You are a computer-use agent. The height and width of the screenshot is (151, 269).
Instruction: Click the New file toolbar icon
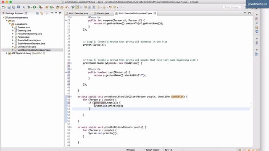pos(3,7)
